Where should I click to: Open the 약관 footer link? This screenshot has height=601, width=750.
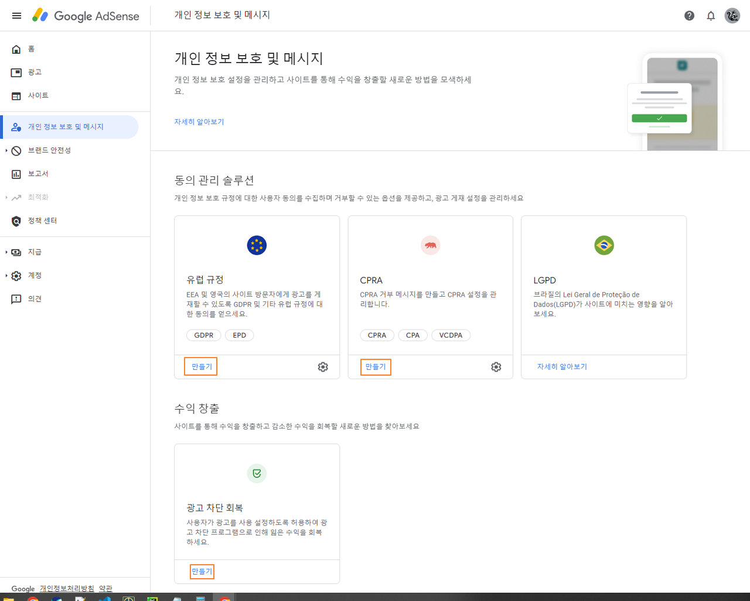click(x=105, y=589)
